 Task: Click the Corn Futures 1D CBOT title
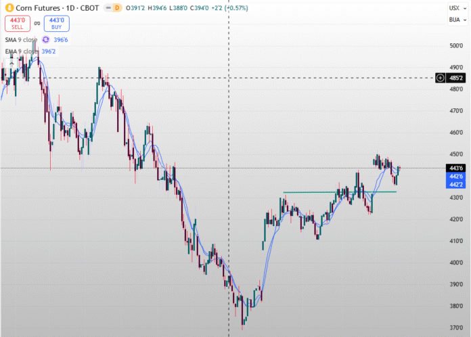tap(53, 7)
